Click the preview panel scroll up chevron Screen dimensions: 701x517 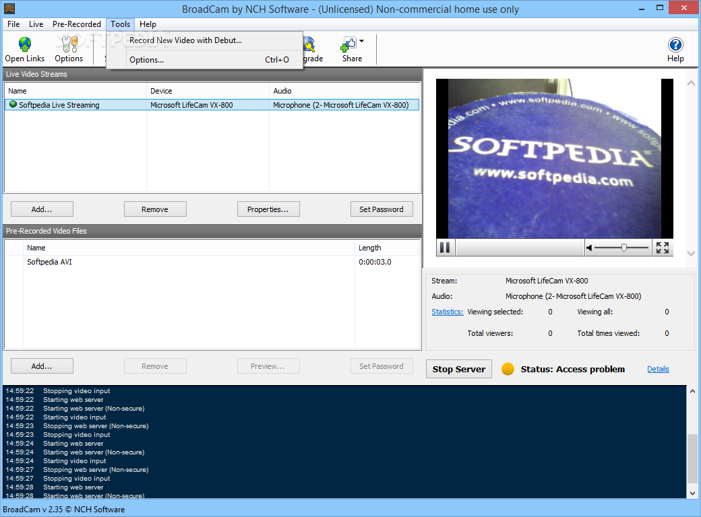(691, 83)
